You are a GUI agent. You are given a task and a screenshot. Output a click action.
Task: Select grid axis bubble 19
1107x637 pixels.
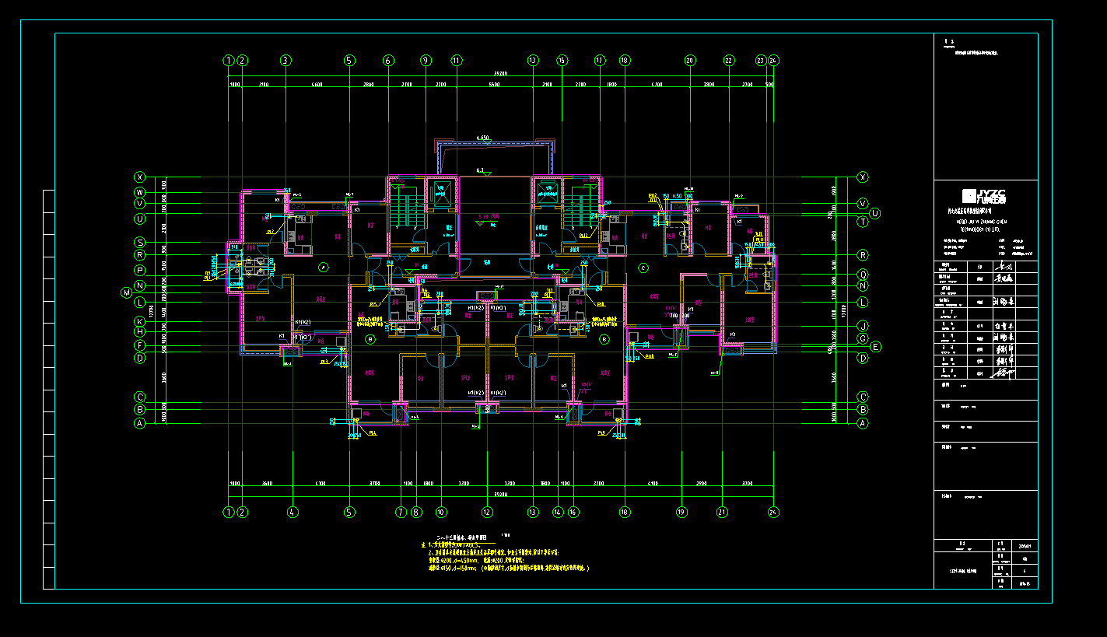pos(682,512)
